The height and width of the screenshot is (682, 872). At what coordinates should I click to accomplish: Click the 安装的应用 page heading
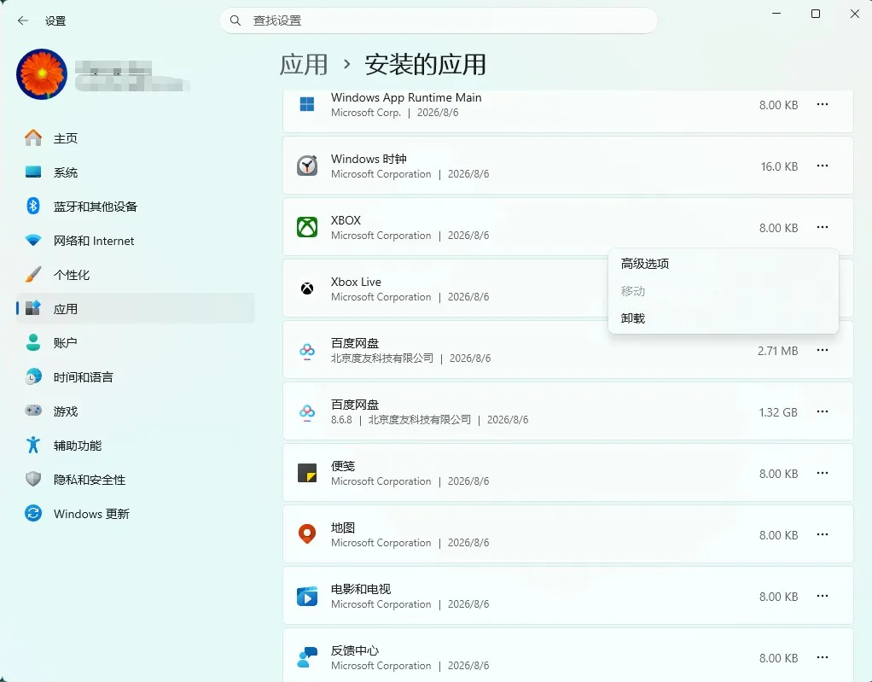click(x=426, y=65)
